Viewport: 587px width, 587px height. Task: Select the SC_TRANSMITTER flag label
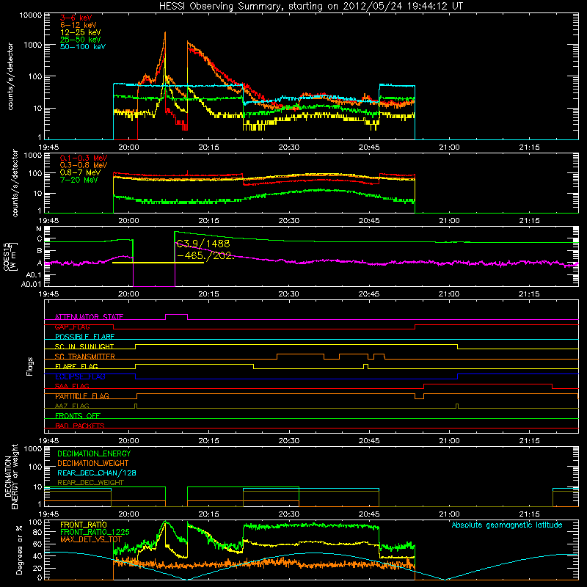click(84, 357)
